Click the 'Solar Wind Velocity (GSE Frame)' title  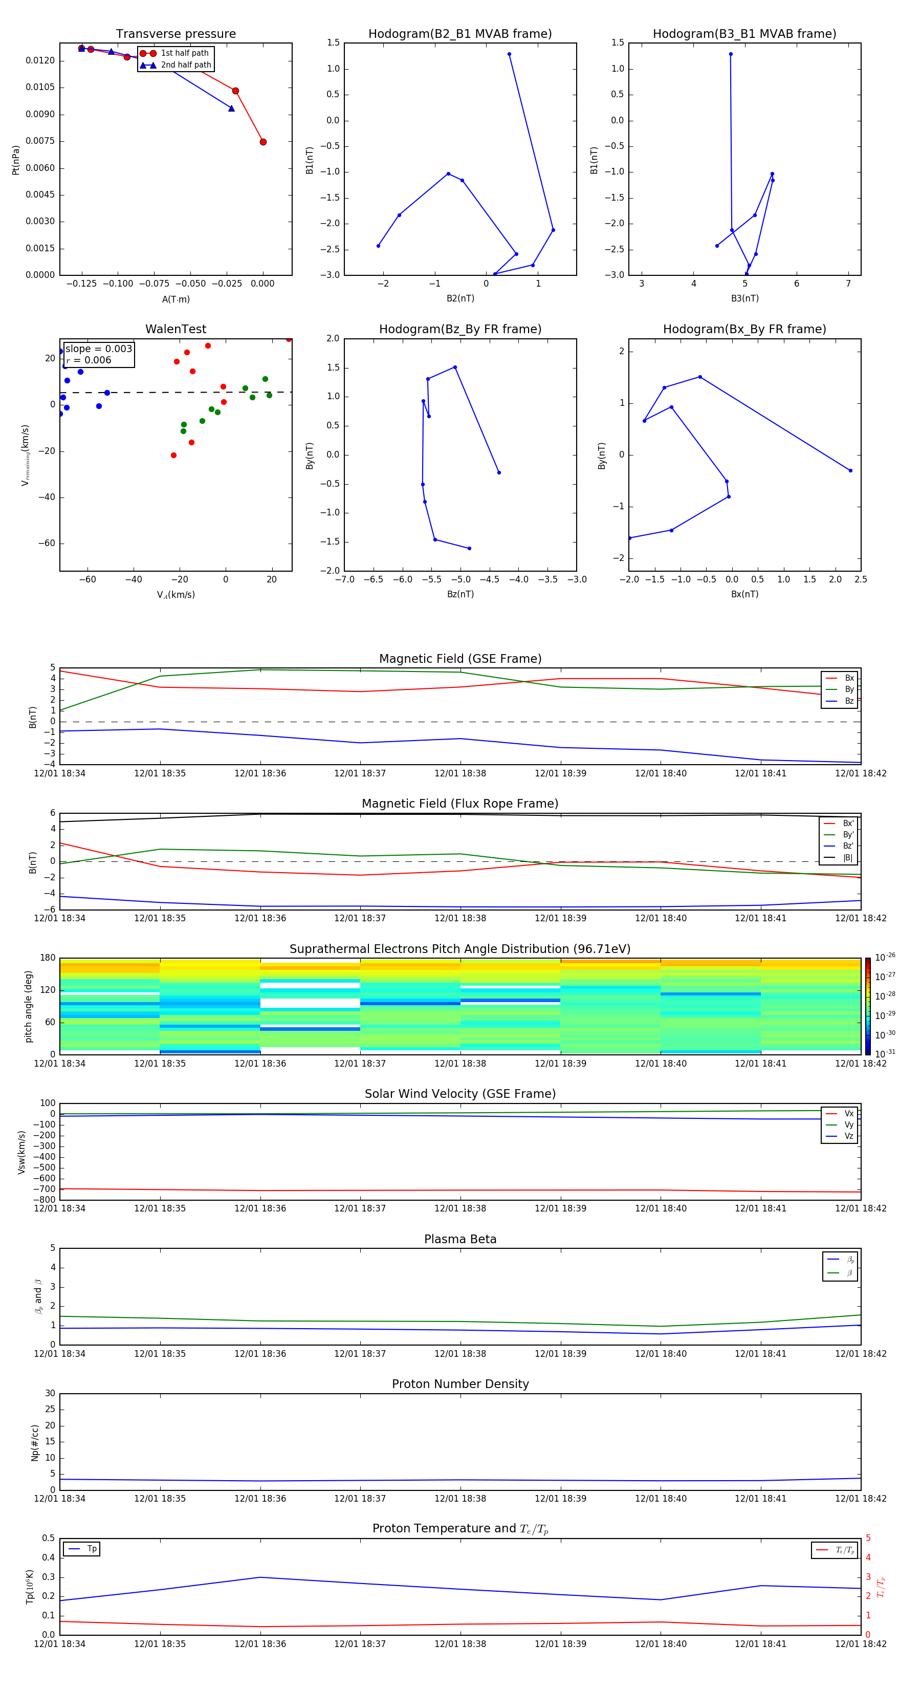point(460,1094)
